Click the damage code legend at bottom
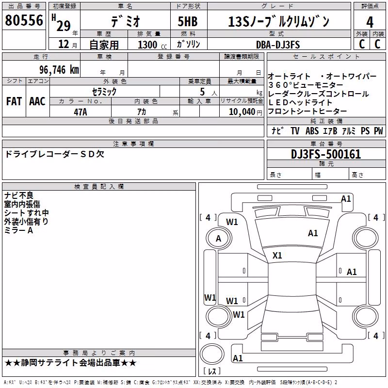 point(170,383)
